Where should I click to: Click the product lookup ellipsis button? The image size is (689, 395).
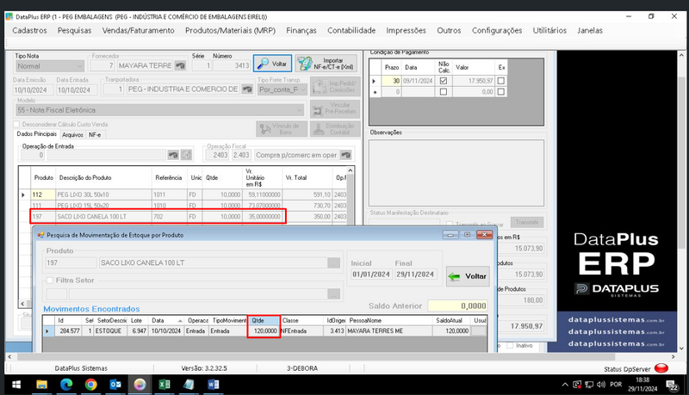coord(334,262)
